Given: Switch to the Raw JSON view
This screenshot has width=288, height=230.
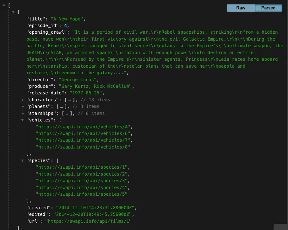Looking at the screenshot, I should pyautogui.click(x=241, y=8).
